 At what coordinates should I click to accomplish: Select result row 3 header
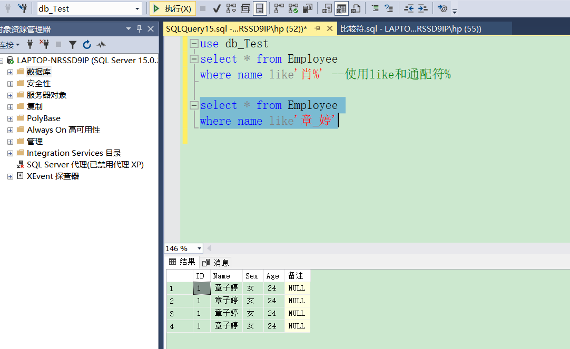180,313
